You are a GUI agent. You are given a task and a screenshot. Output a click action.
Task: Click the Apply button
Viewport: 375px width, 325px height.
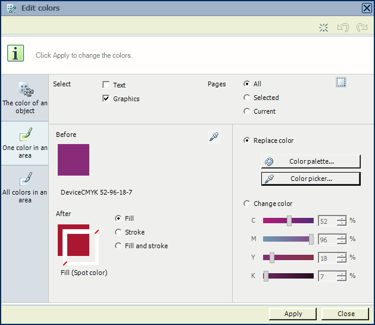(293, 314)
